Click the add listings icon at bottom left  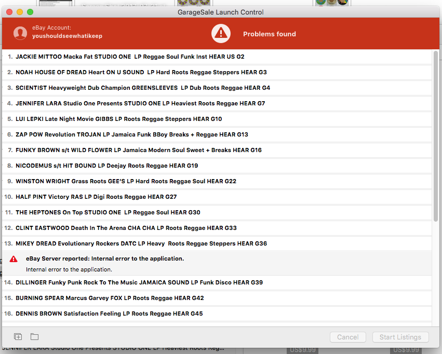click(x=18, y=336)
